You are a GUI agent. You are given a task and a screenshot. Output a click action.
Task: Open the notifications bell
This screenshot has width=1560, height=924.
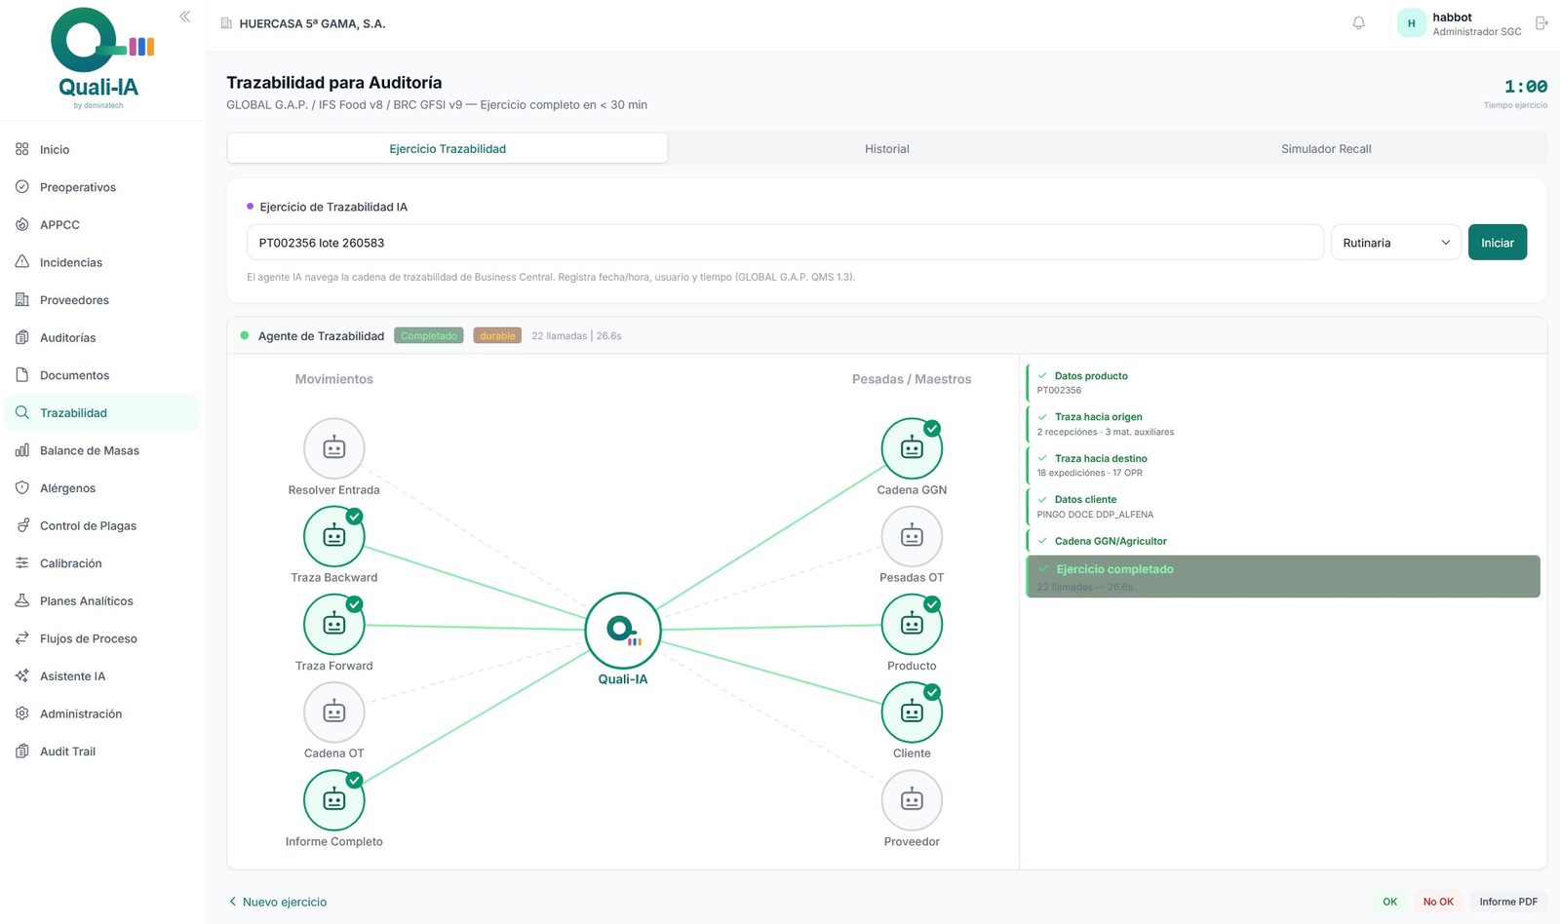click(1358, 23)
